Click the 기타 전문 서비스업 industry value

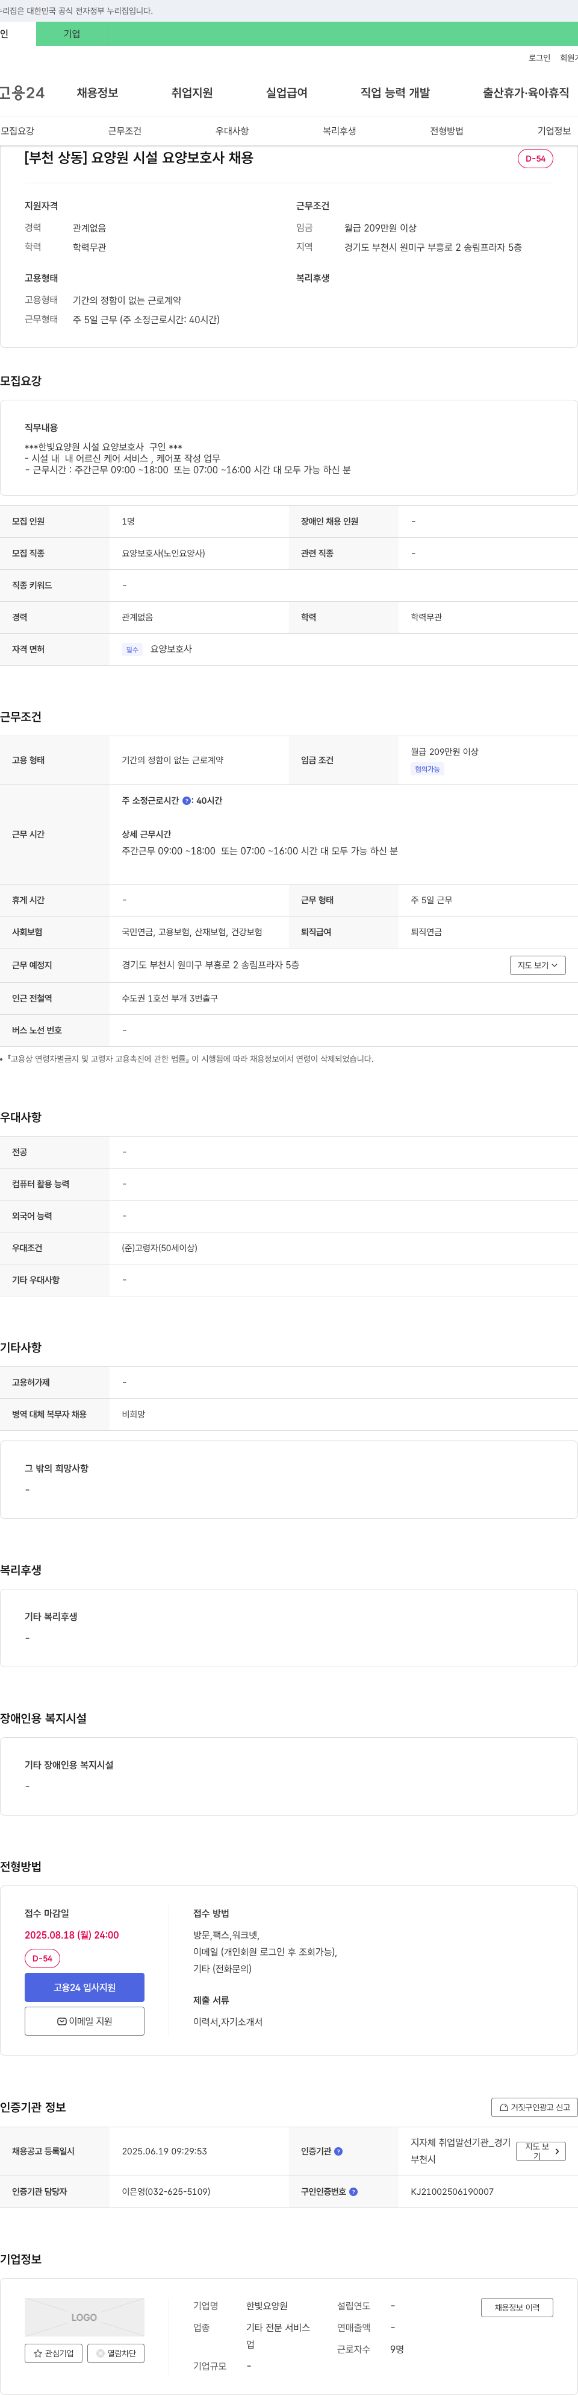point(278,2335)
